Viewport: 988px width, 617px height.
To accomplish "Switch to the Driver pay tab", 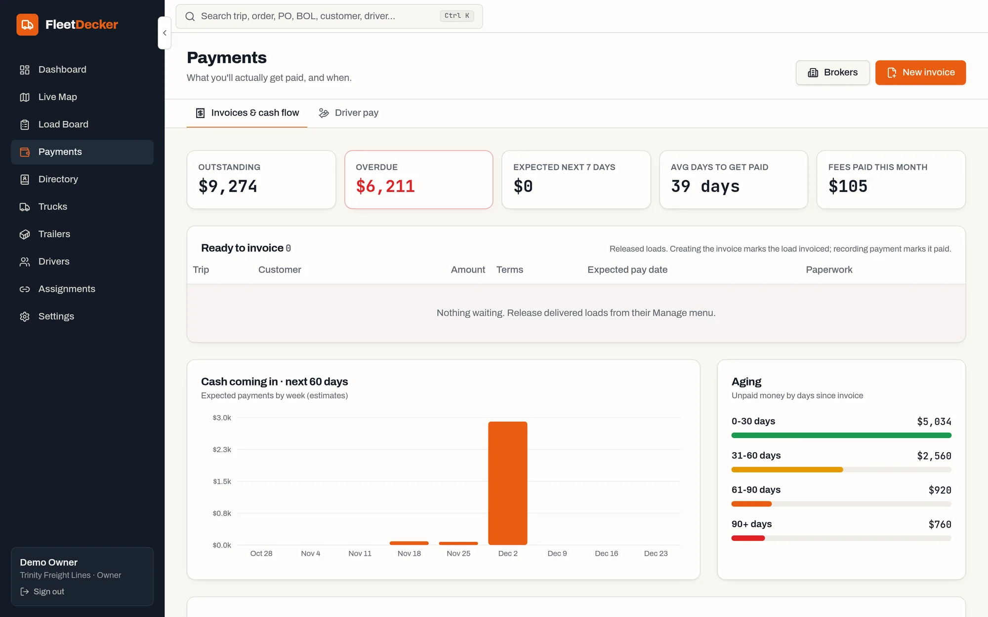I will (x=348, y=113).
